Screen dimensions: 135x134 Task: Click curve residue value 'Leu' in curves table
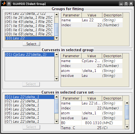point(92,118)
